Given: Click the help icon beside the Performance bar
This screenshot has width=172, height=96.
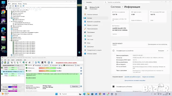Looking at the screenshot, I should point(81,68).
